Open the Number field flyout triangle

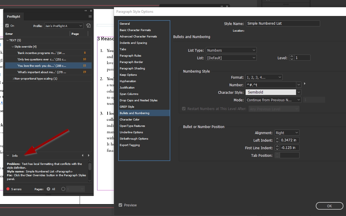click(304, 84)
